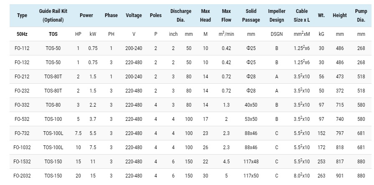
Task: Select the FO-2032 type cell
Action: (x=22, y=176)
